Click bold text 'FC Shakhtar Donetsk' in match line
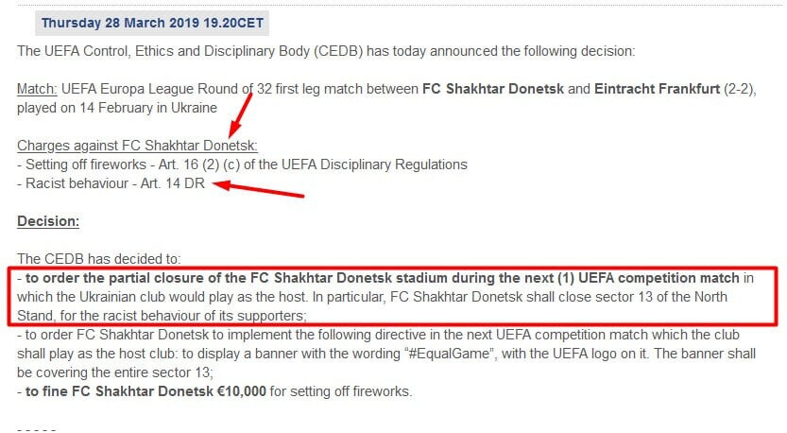The height and width of the screenshot is (433, 787). 493,89
